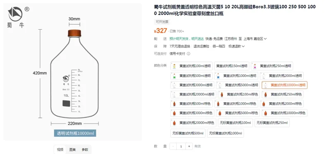The height and width of the screenshot is (154, 331).
Task: Pick 无标黄盖试剂瓶1000ml variant
Action: (225, 133)
